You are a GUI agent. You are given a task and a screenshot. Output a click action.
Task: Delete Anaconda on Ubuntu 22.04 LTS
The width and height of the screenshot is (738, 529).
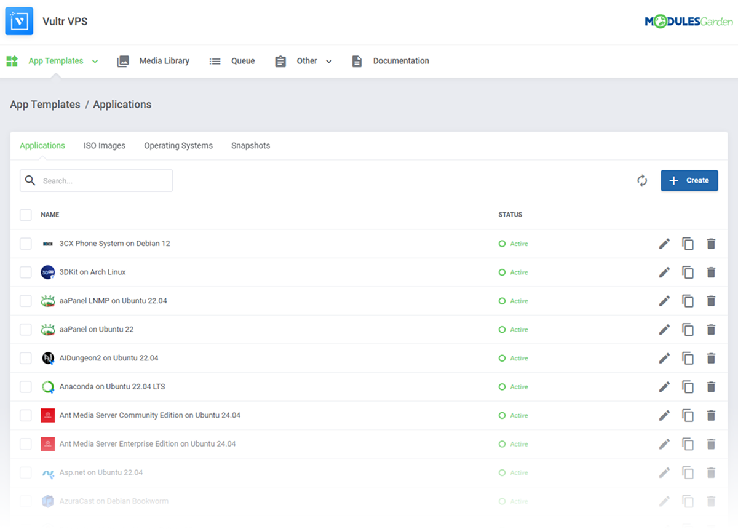[x=711, y=386]
